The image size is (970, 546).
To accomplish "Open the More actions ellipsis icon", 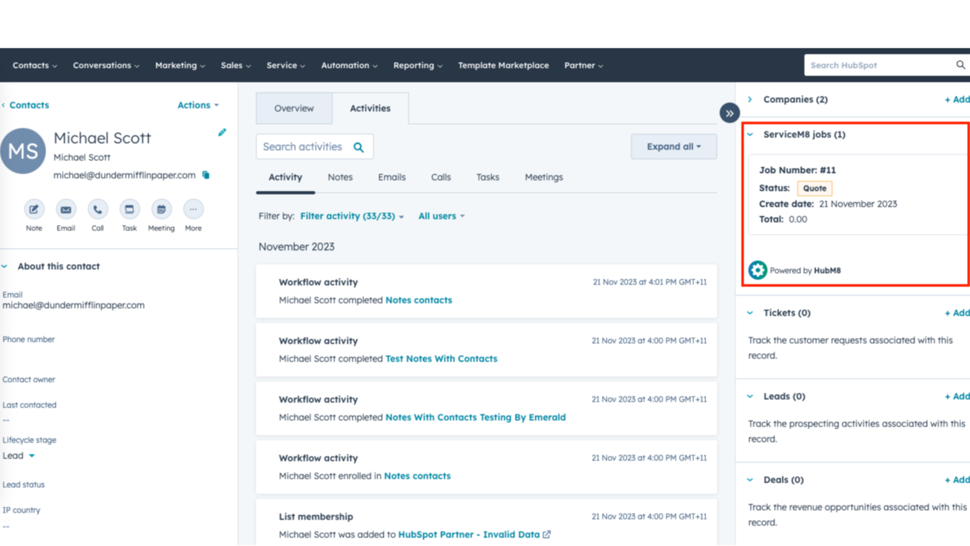I will click(x=193, y=210).
